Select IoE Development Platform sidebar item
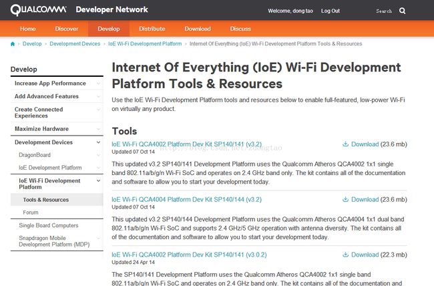The width and height of the screenshot is (434, 286). tap(57, 168)
